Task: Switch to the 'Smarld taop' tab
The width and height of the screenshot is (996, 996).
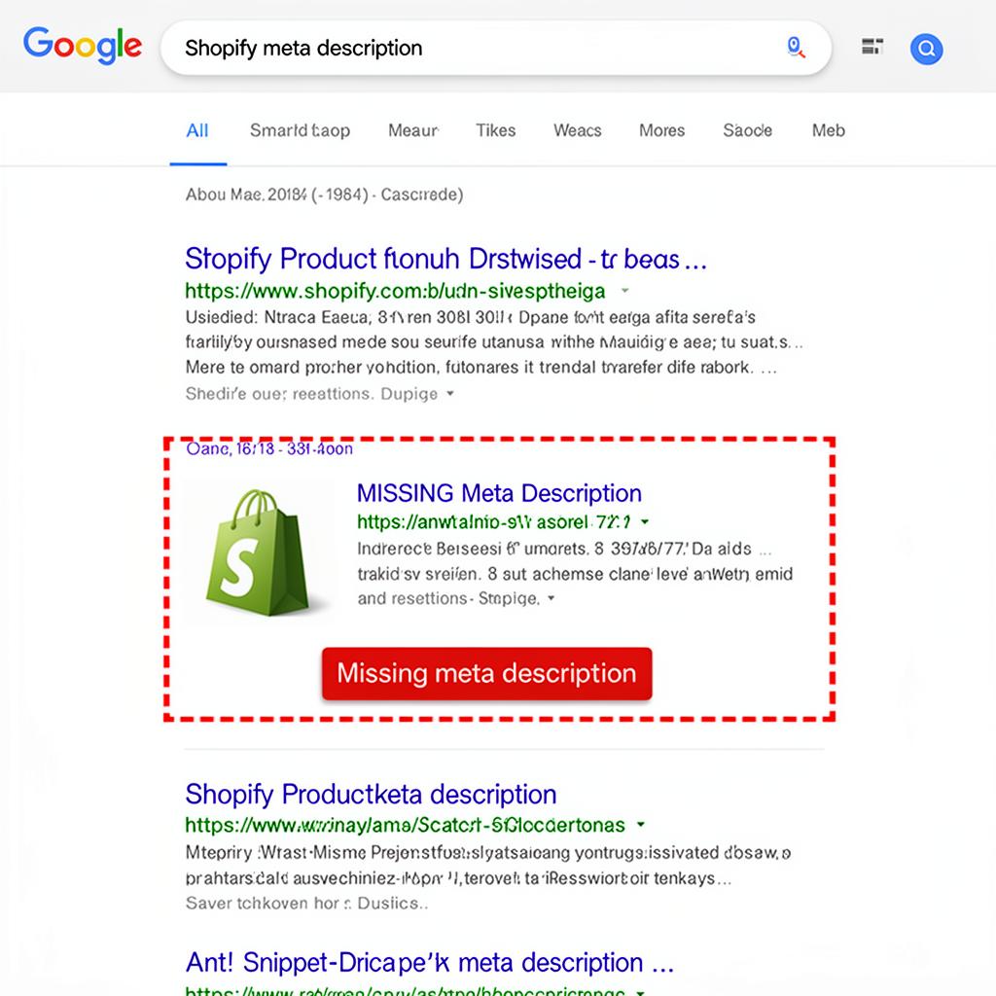Action: 300,131
